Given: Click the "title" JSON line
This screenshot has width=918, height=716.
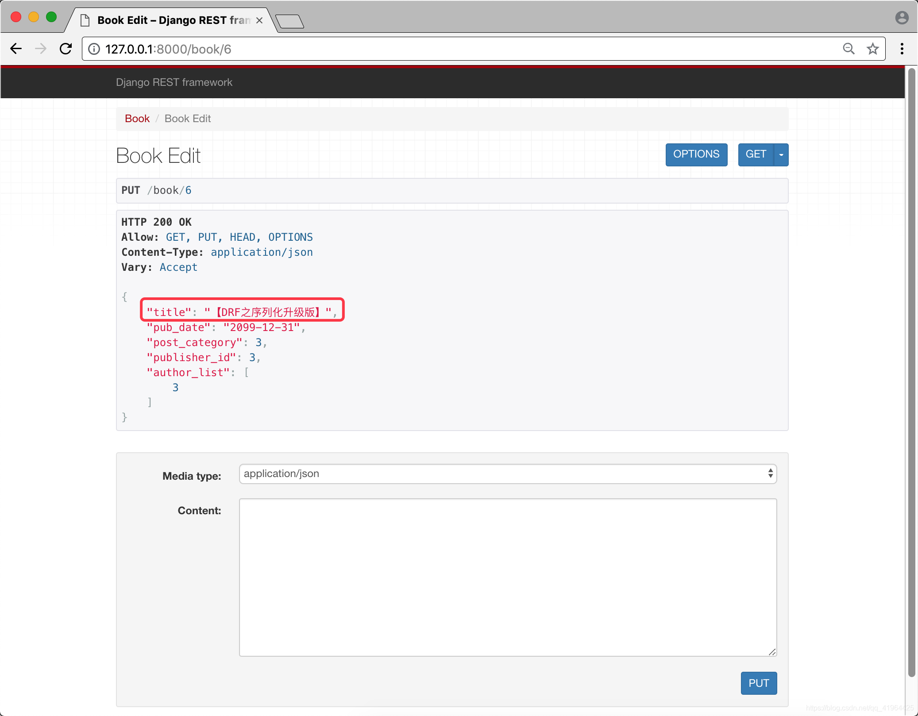Looking at the screenshot, I should [x=242, y=312].
